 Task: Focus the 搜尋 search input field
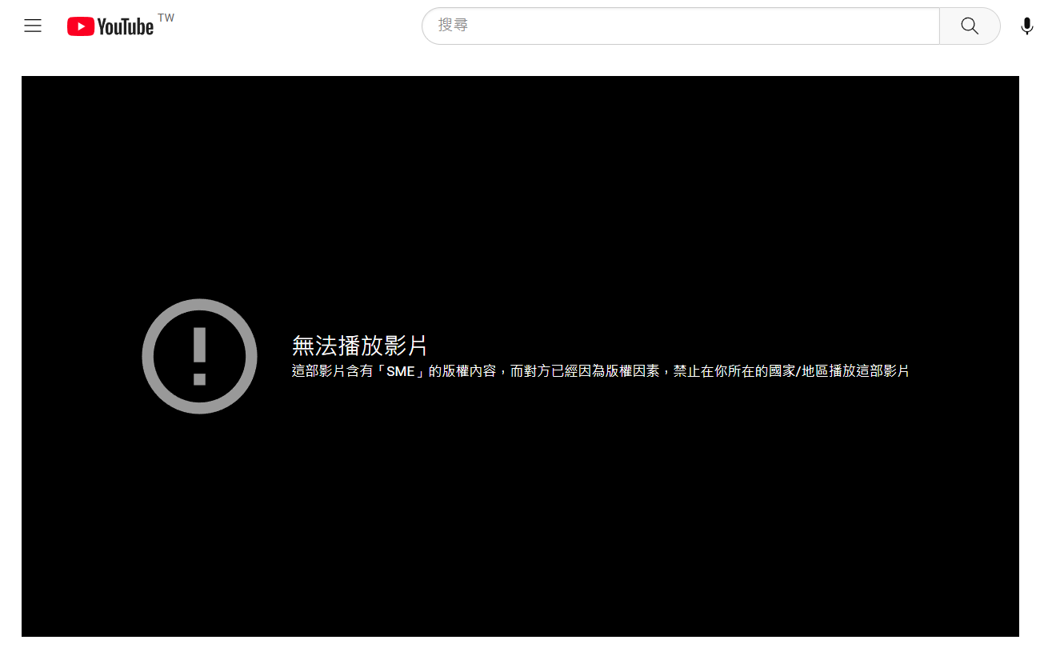(680, 26)
